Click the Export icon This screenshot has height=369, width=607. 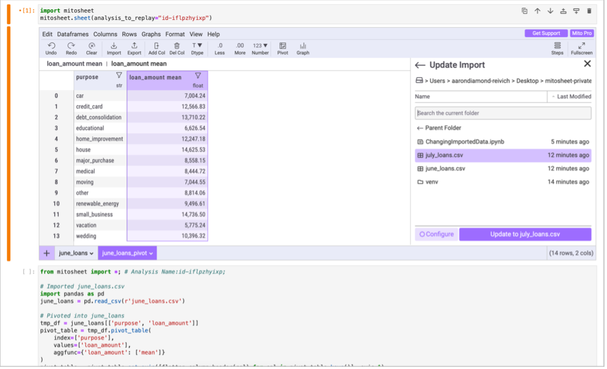tap(134, 46)
